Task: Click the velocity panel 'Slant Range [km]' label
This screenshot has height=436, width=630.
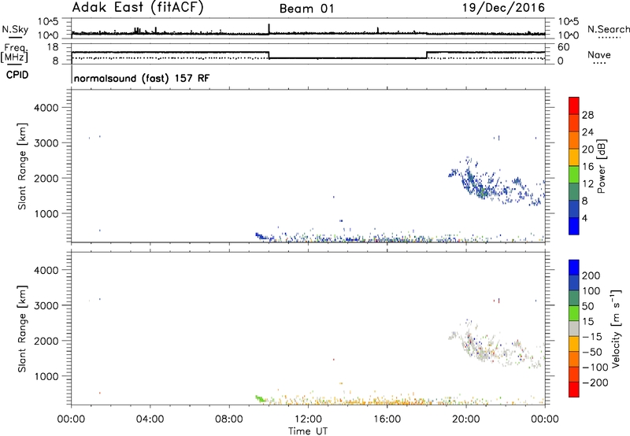Action: click(x=22, y=329)
